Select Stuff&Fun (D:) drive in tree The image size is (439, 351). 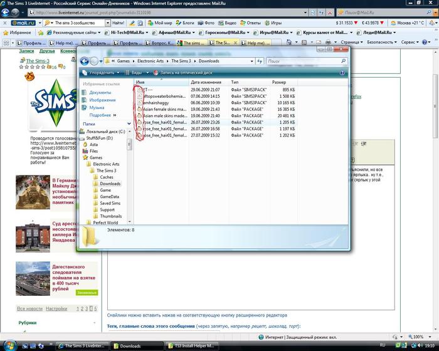(x=99, y=138)
